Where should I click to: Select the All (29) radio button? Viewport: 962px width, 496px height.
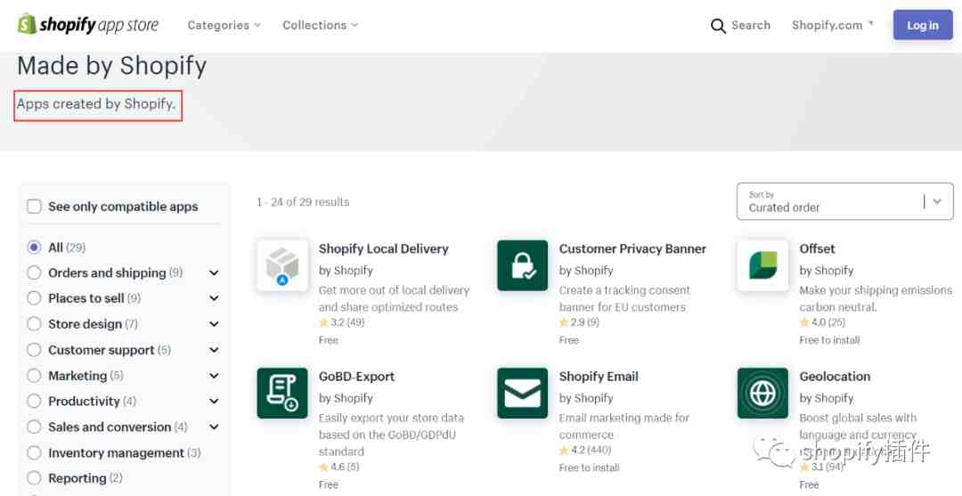35,247
